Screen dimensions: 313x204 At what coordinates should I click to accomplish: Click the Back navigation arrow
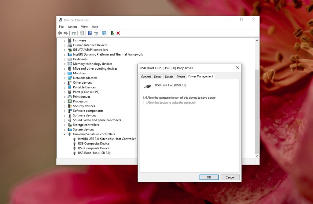tap(60, 33)
